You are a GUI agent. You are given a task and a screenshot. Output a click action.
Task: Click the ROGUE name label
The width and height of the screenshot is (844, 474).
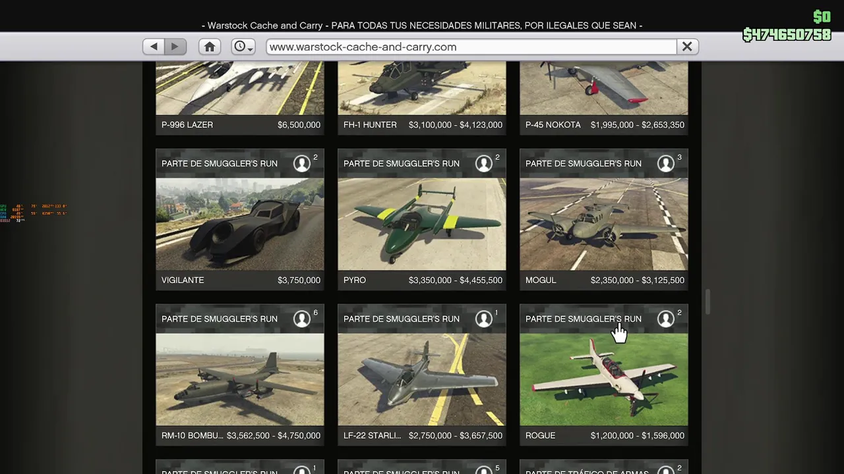point(540,435)
